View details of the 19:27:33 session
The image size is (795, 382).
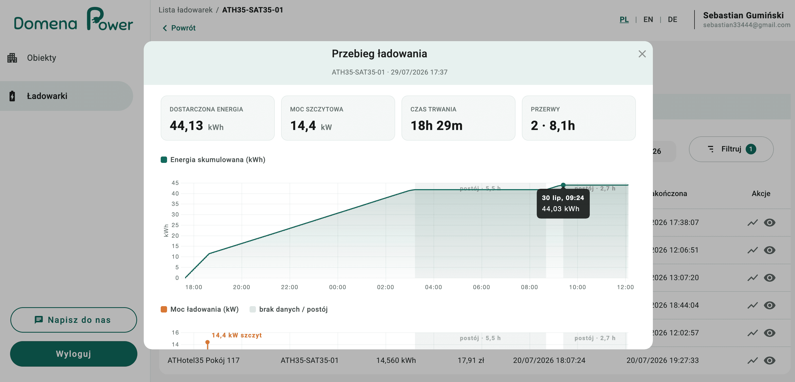click(770, 361)
